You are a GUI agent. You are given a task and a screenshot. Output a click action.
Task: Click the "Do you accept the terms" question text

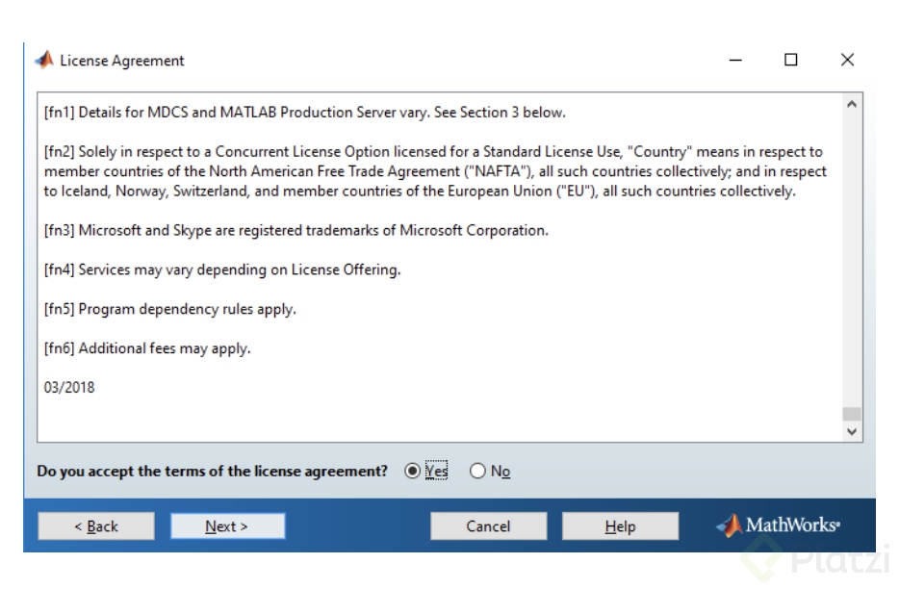[212, 471]
